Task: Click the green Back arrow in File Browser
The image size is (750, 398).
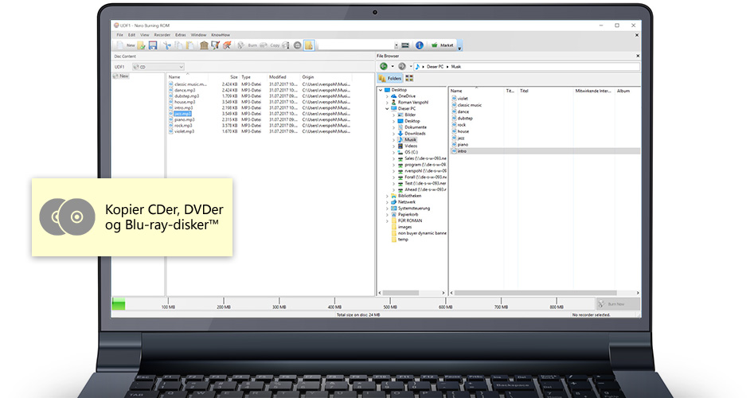Action: [x=383, y=66]
